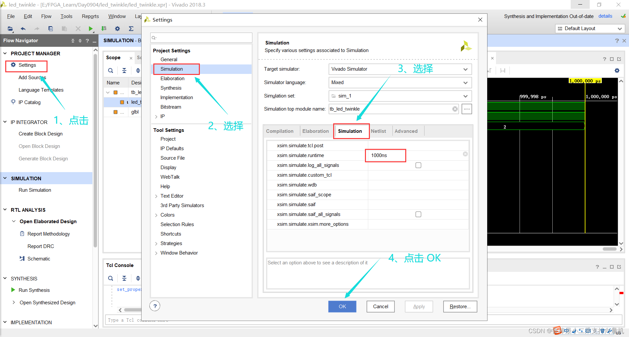Image resolution: width=629 pixels, height=337 pixels.
Task: Click search icon in Tcl Console
Action: [x=111, y=278]
